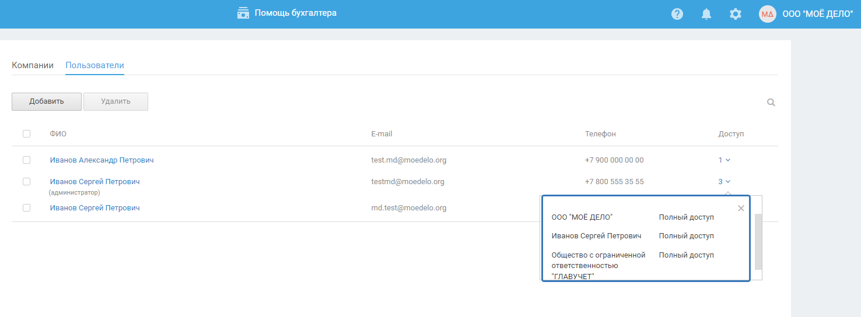Image resolution: width=861 pixels, height=317 pixels.
Task: Select the Пользователи tab
Action: click(x=94, y=65)
